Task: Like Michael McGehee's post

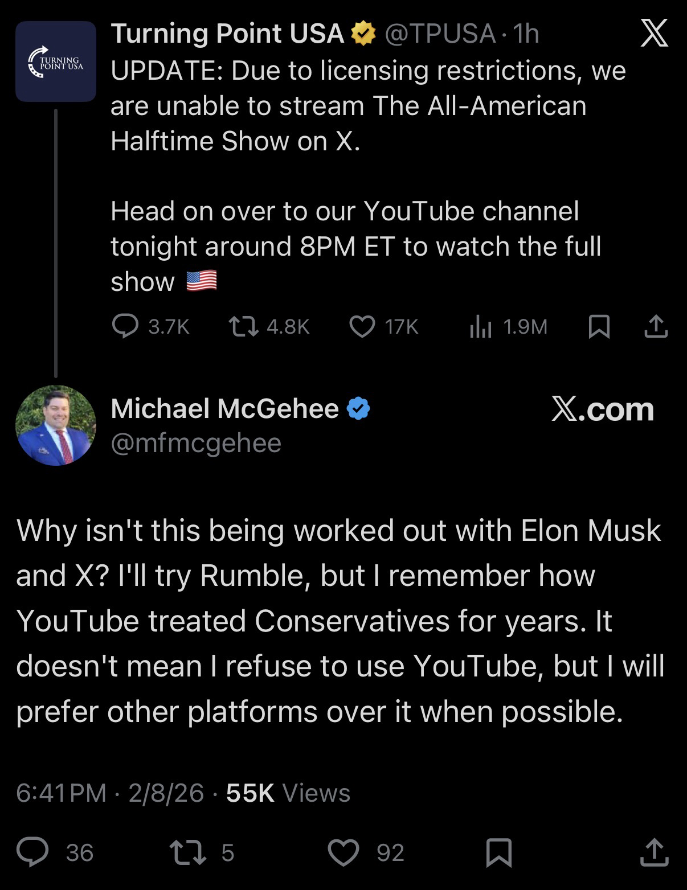Action: pyautogui.click(x=343, y=852)
